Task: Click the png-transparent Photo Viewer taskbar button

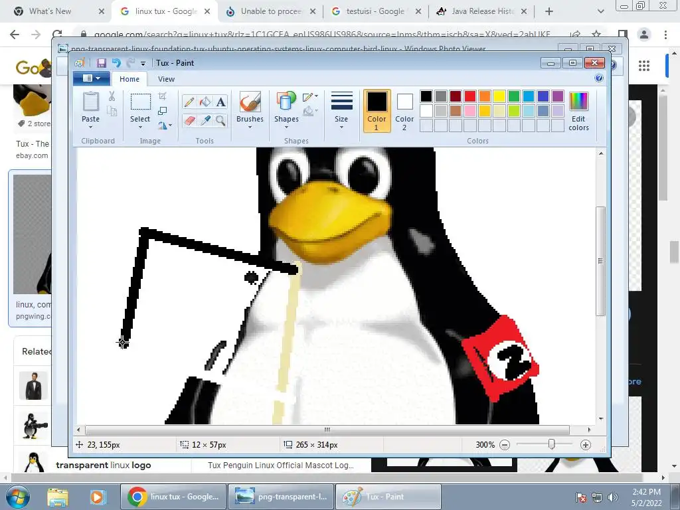Action: pos(281,497)
